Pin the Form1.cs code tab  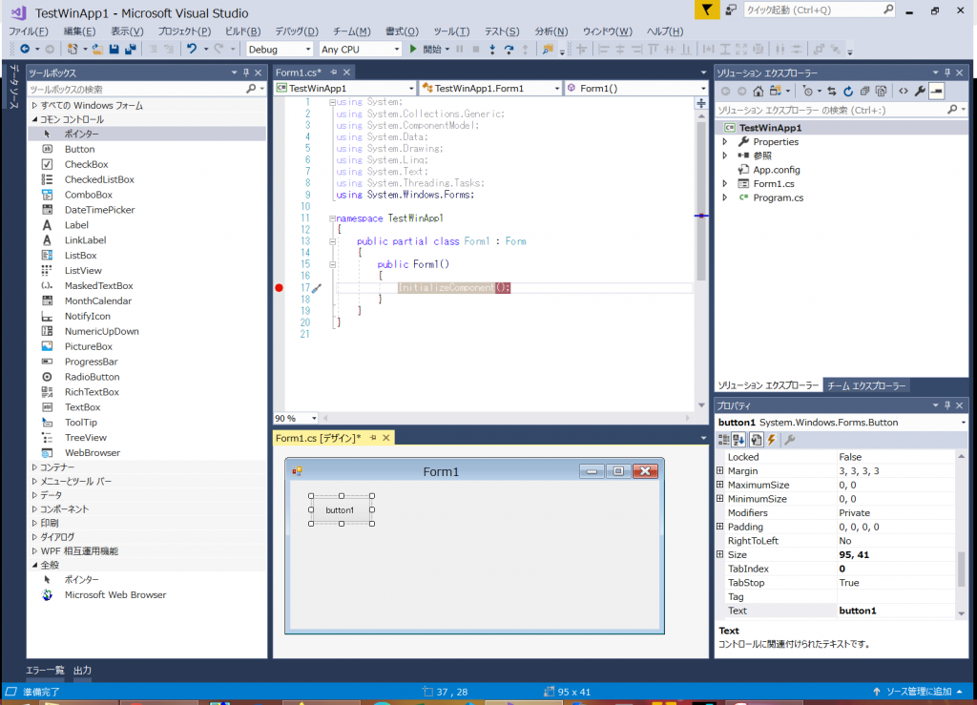[333, 73]
